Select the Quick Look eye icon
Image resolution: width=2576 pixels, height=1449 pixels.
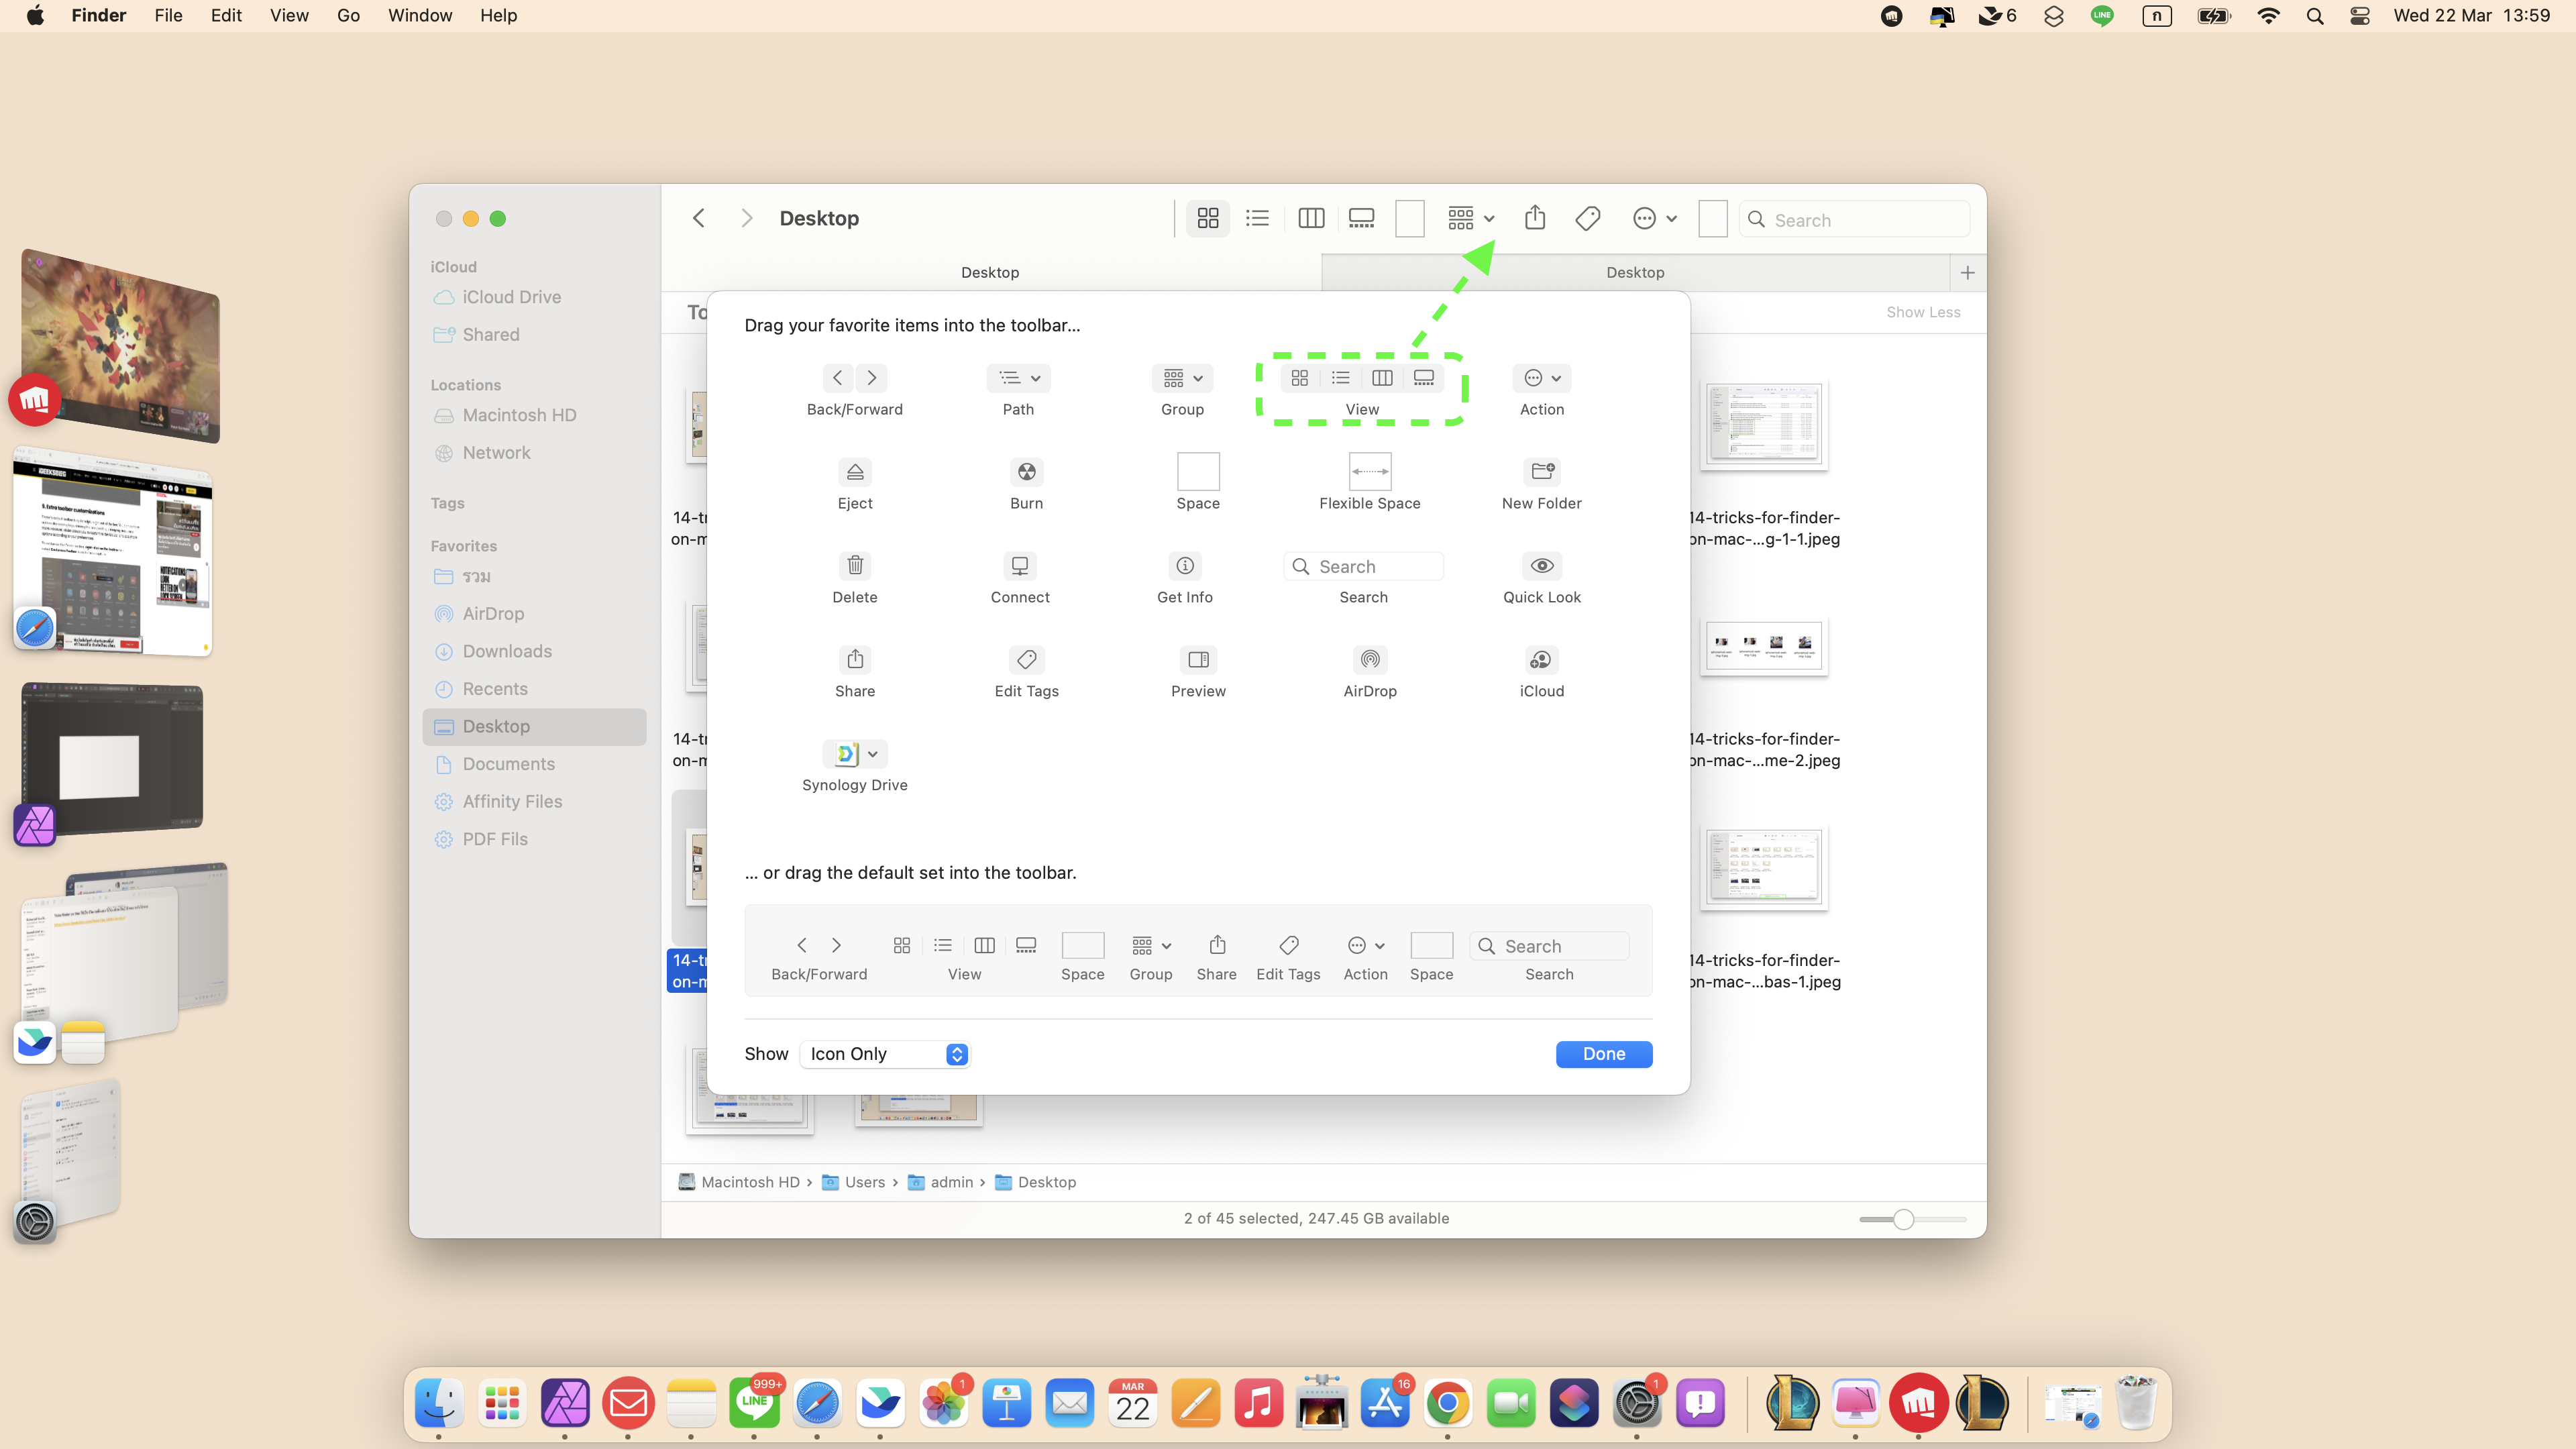click(1541, 566)
